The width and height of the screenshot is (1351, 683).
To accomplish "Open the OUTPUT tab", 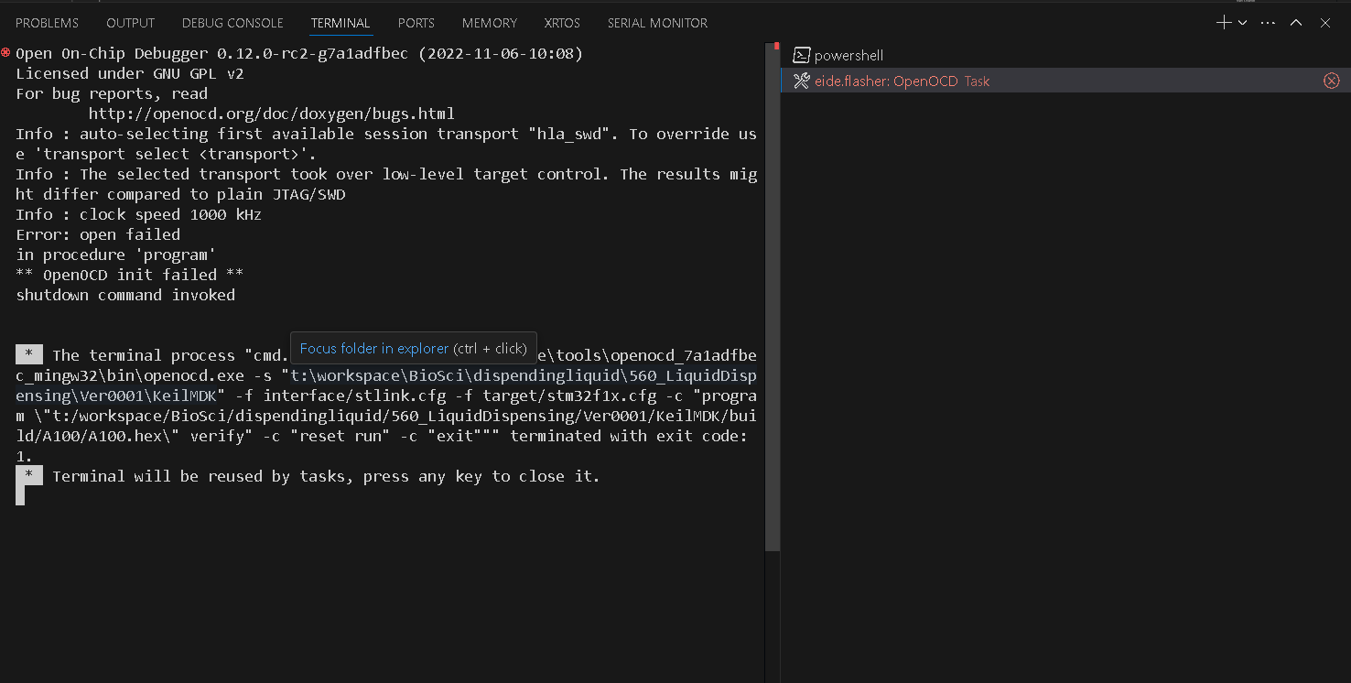I will [x=130, y=23].
